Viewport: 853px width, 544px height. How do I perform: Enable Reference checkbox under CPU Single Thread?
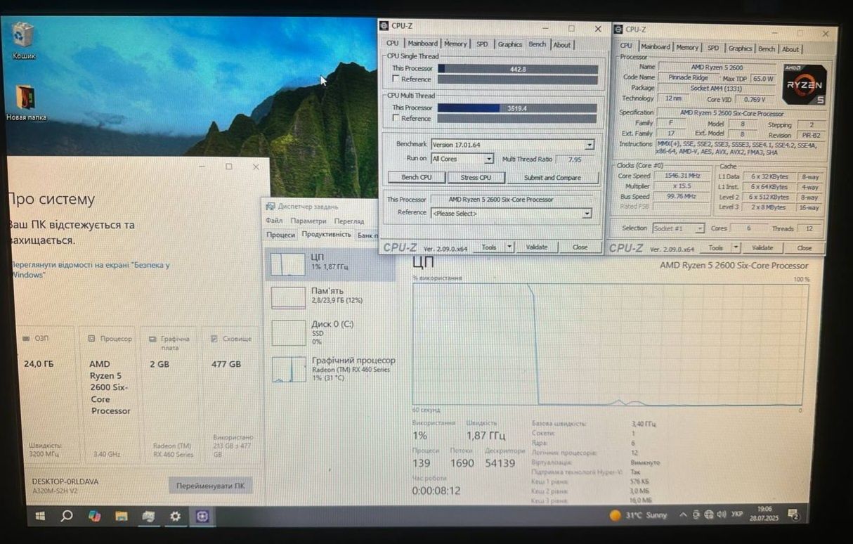(396, 79)
